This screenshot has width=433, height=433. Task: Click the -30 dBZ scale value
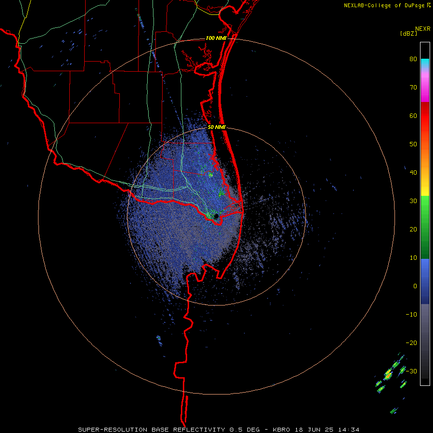[411, 371]
